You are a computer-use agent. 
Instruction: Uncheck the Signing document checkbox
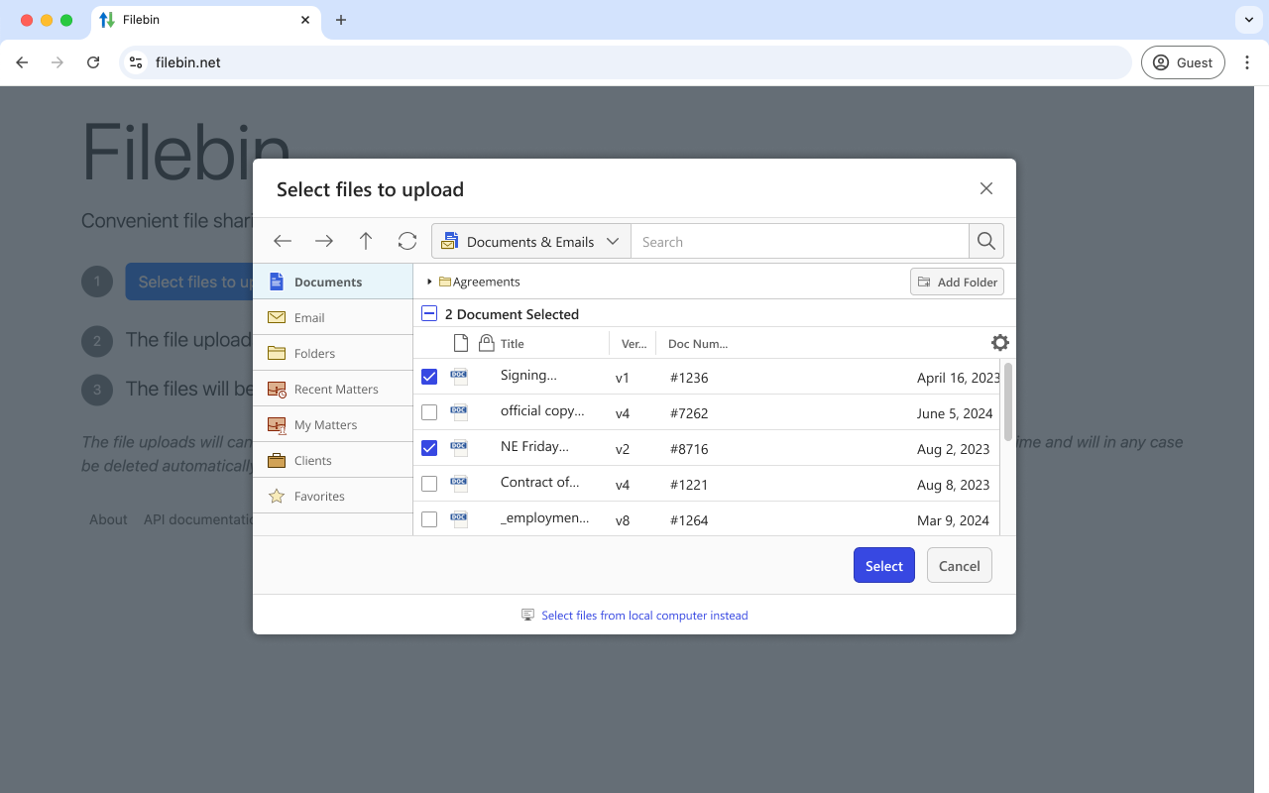pyautogui.click(x=429, y=377)
